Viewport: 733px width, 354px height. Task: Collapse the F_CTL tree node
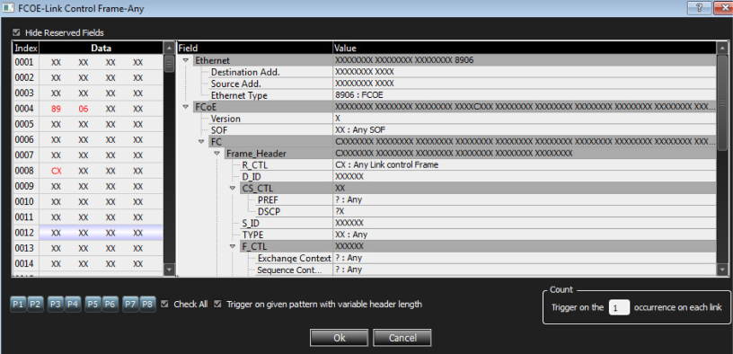[x=233, y=246]
